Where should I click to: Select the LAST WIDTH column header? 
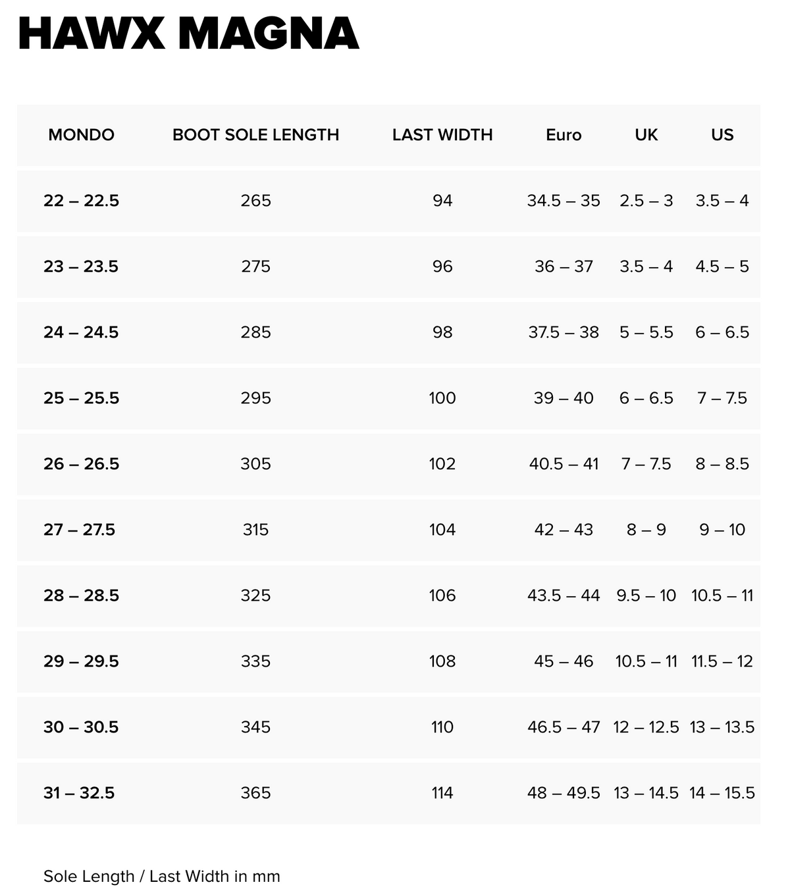tap(442, 135)
